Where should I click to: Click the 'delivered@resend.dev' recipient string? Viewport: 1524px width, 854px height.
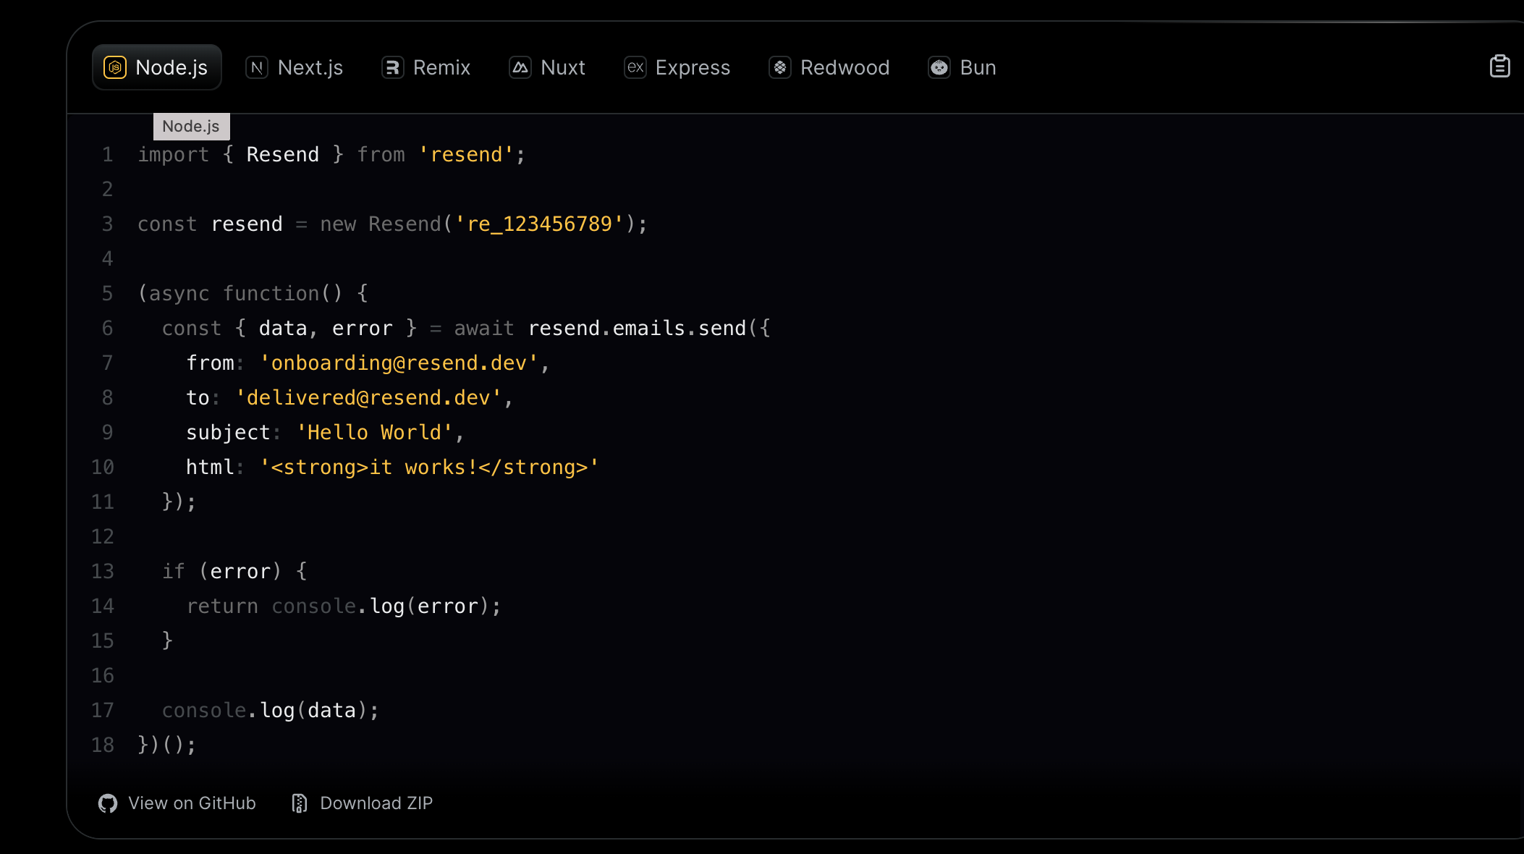(x=368, y=398)
